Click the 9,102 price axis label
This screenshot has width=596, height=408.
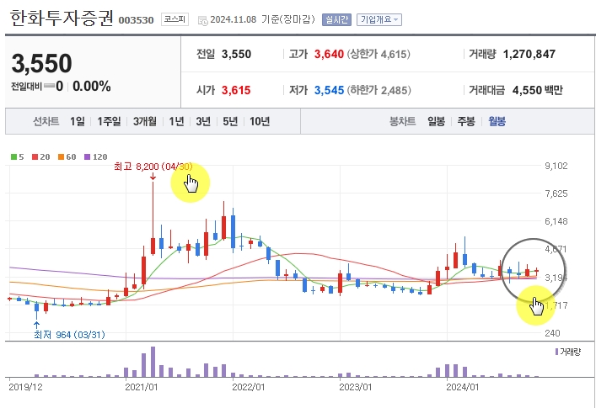point(556,166)
